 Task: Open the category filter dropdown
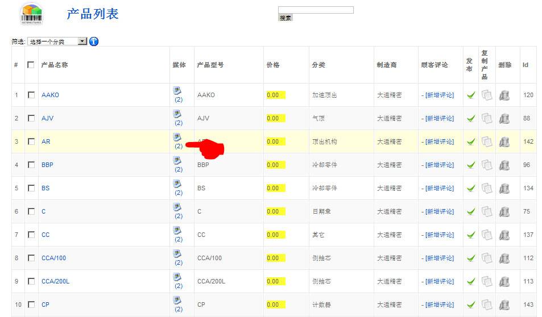pyautogui.click(x=57, y=41)
